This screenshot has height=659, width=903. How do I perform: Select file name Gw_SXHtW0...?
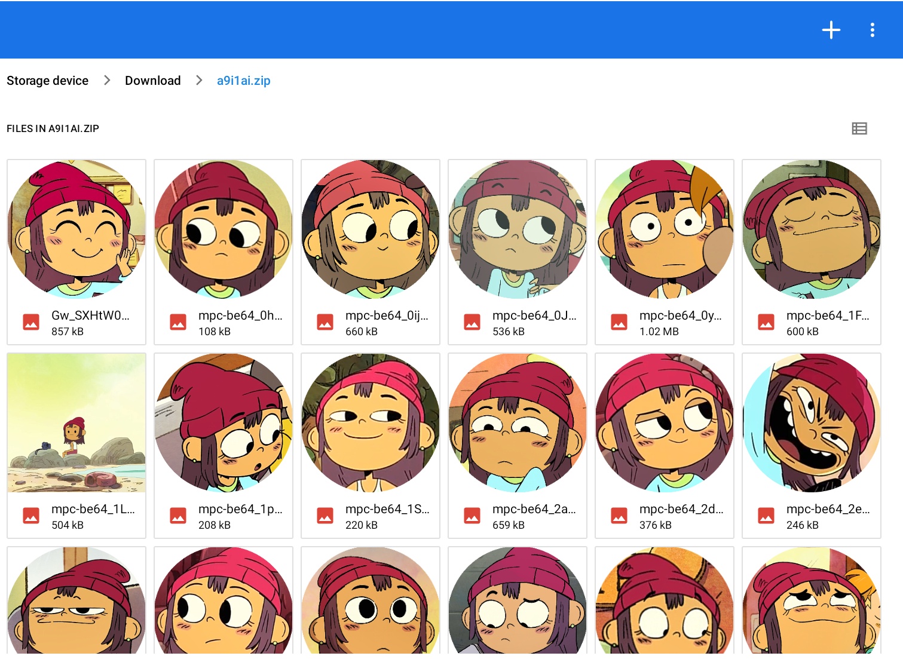(x=90, y=315)
